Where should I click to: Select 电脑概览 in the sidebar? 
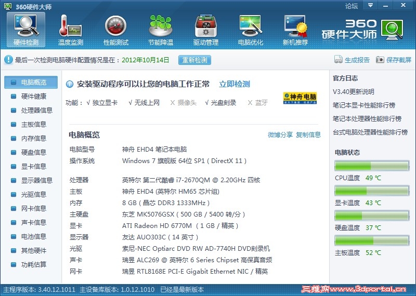coord(31,82)
